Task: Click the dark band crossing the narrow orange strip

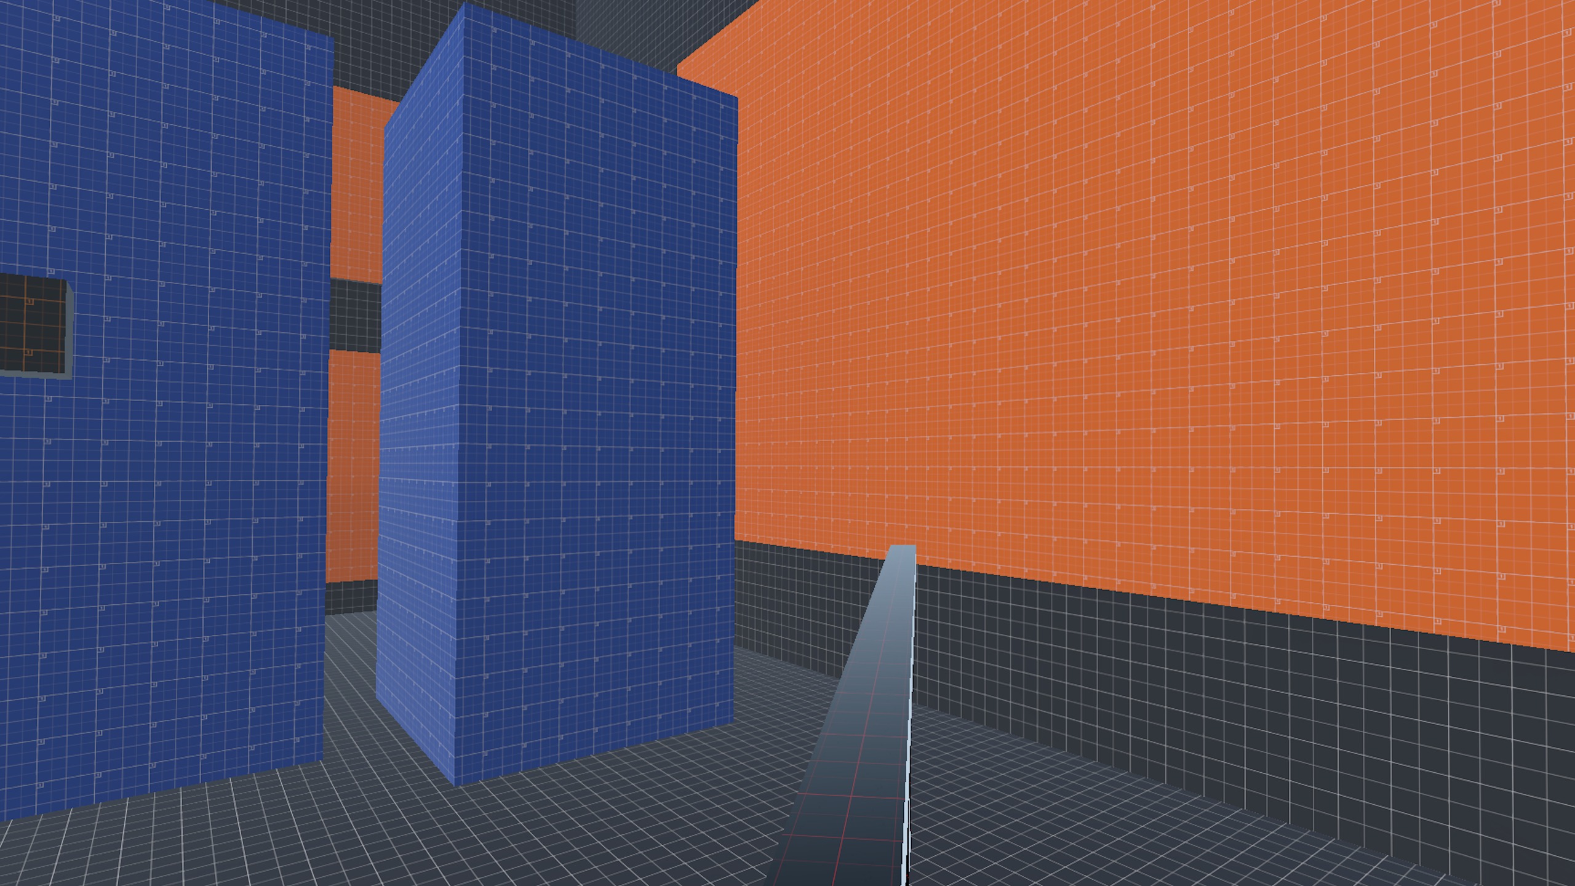Action: 356,315
